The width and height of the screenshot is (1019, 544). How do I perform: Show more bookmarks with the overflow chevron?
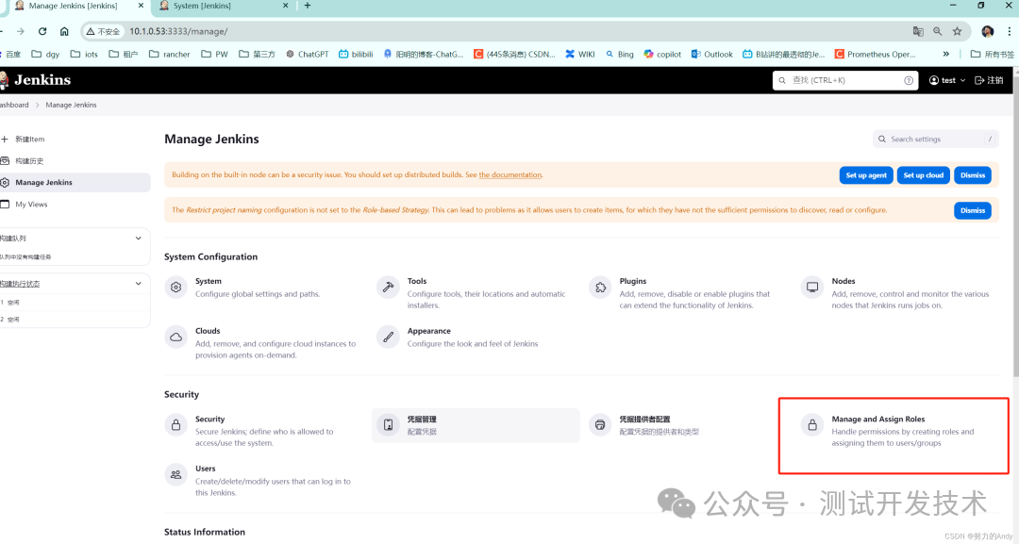[x=945, y=55]
